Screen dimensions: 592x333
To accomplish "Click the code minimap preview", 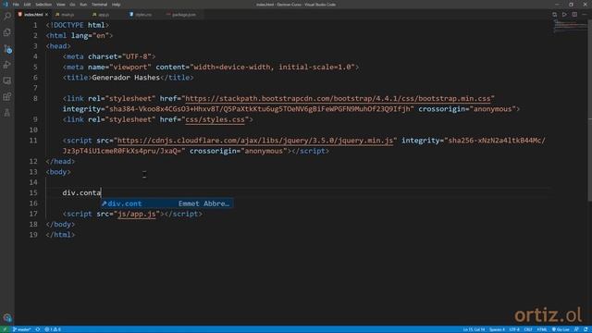I will pyautogui.click(x=570, y=27).
